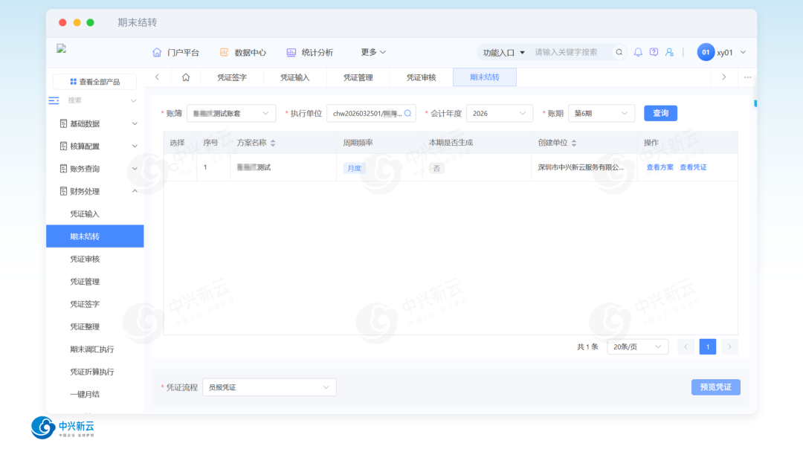Open the 数据中心 icon
The height and width of the screenshot is (452, 803).
pos(224,52)
